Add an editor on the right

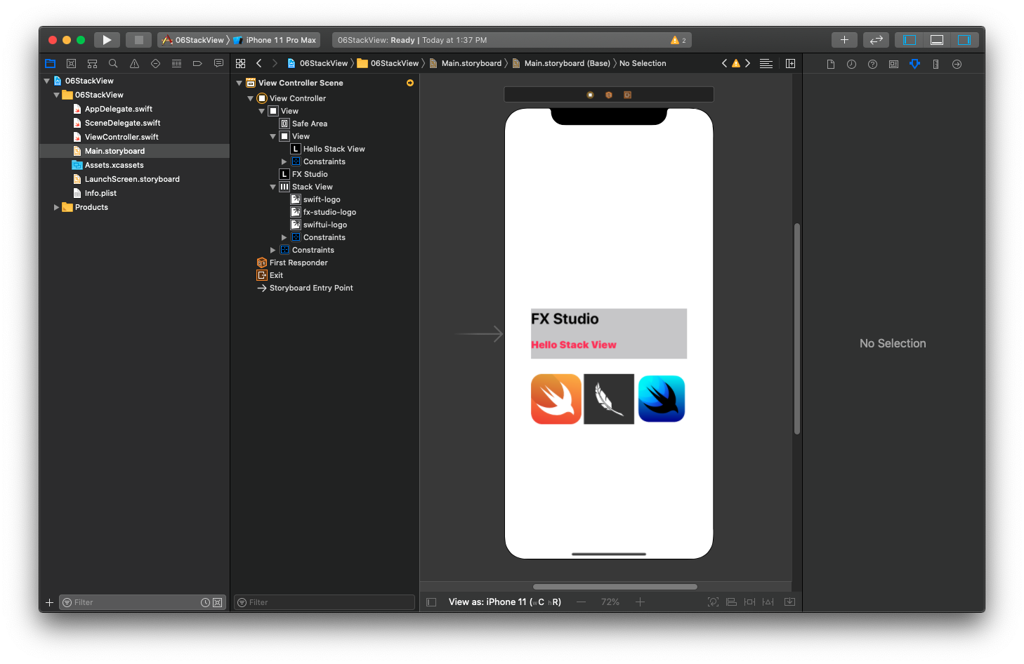790,63
